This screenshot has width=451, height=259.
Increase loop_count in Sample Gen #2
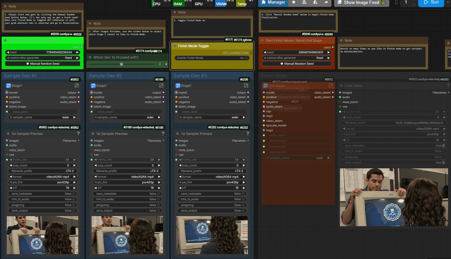coord(159,165)
